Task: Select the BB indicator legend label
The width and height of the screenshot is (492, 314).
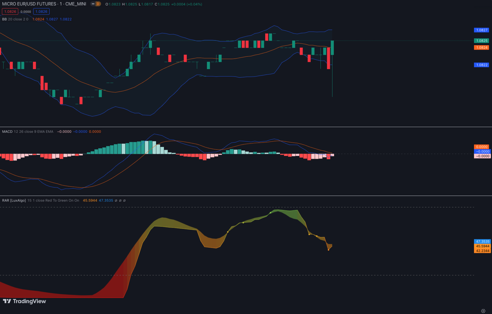Action: click(x=4, y=19)
